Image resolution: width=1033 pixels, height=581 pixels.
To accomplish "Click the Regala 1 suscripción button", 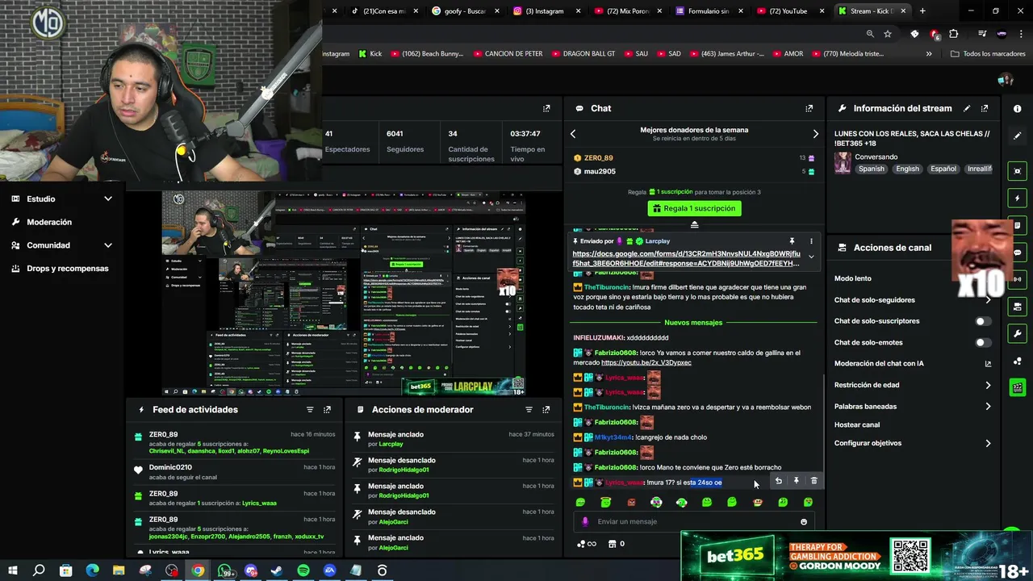I will coord(694,208).
